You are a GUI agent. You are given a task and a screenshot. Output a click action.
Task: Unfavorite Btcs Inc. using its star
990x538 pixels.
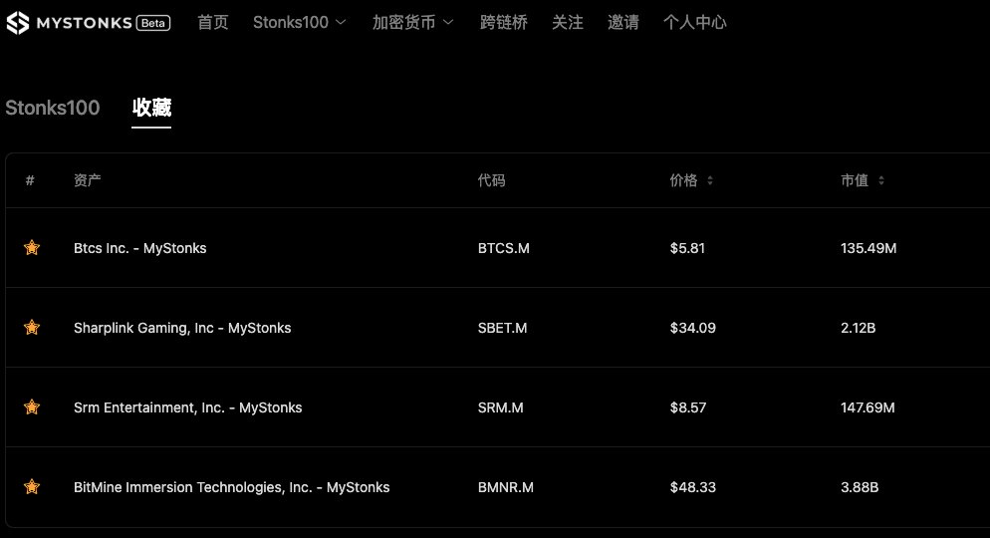[x=32, y=247]
